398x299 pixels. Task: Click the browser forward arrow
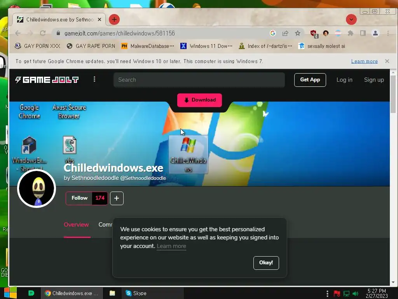pyautogui.click(x=30, y=33)
